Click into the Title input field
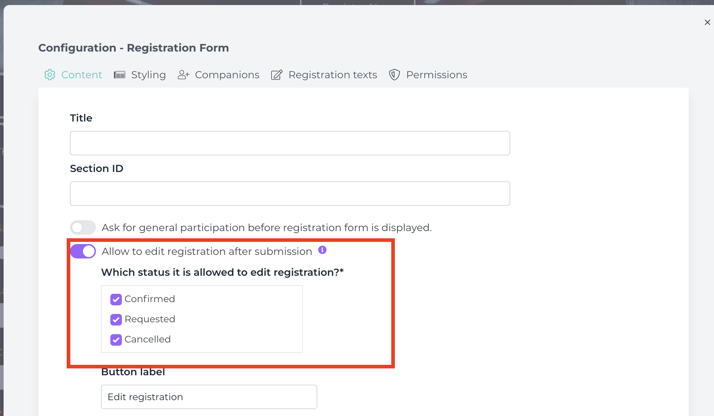714x416 pixels. 290,143
